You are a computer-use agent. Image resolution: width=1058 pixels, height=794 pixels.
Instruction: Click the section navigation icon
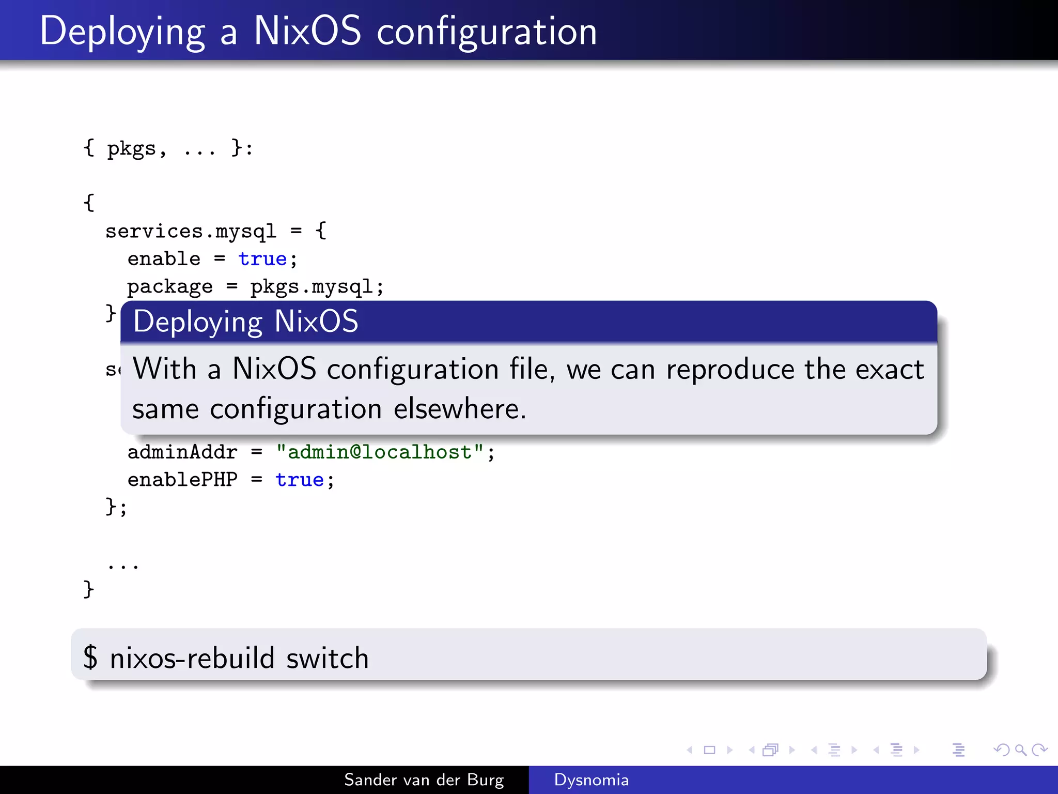pyautogui.click(x=897, y=750)
